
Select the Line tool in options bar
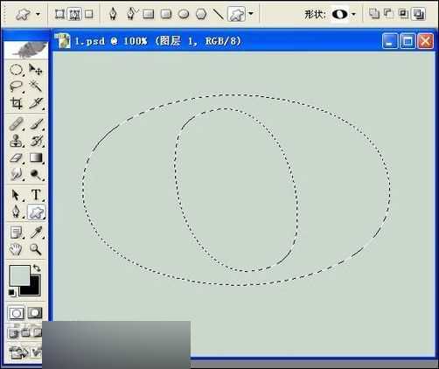219,14
